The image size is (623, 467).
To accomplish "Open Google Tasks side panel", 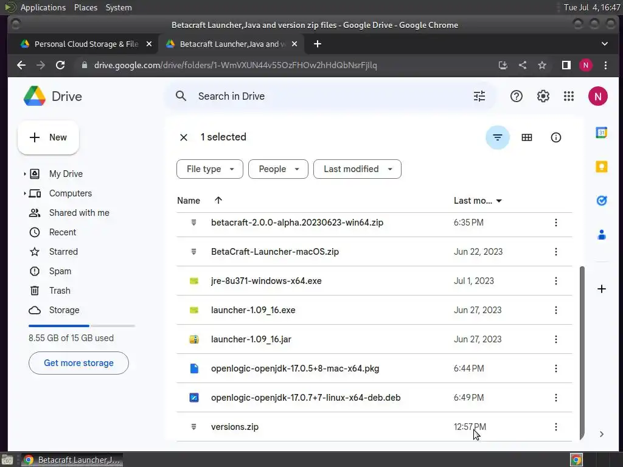I will point(602,201).
